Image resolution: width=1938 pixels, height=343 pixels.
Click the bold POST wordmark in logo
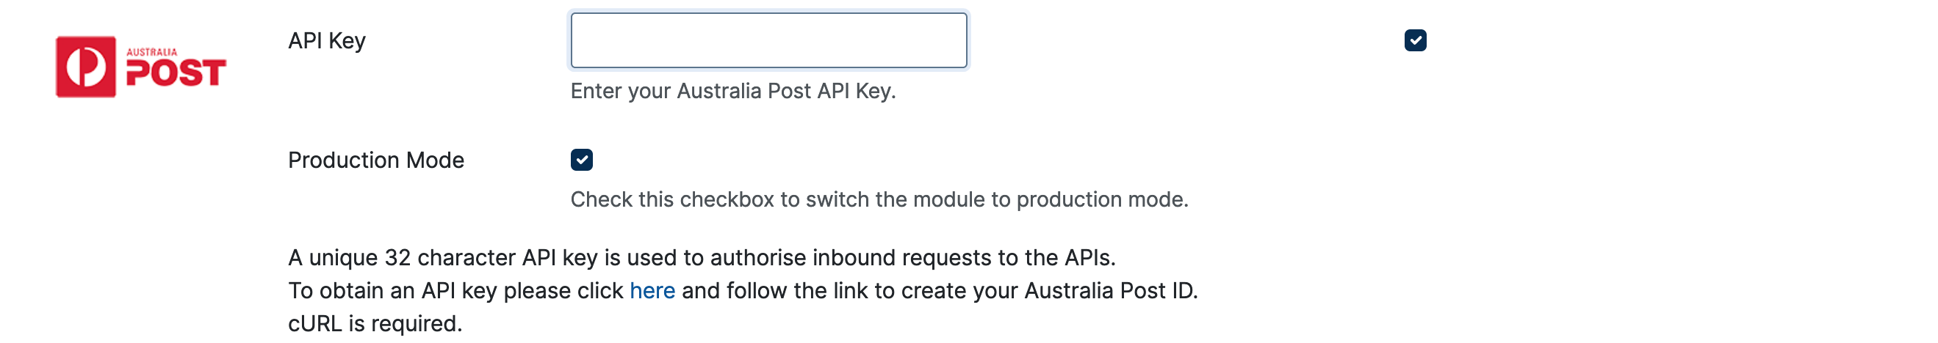(176, 73)
